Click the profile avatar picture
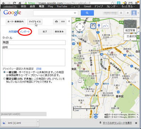 click(134, 13)
